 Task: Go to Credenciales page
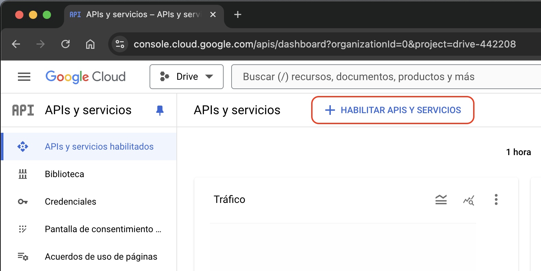(x=70, y=202)
